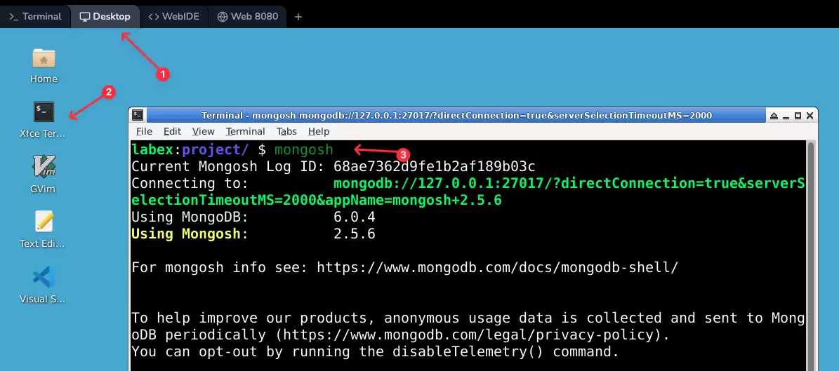Click the roll-up arrow in the terminal title bar
Viewport: 839px width, 371px height.
[774, 116]
